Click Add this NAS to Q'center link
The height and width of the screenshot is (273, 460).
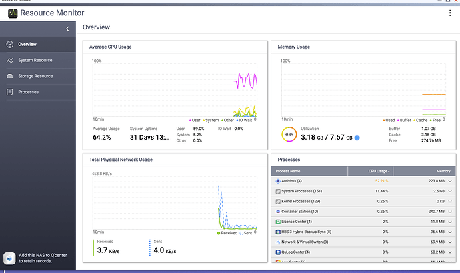(x=43, y=258)
